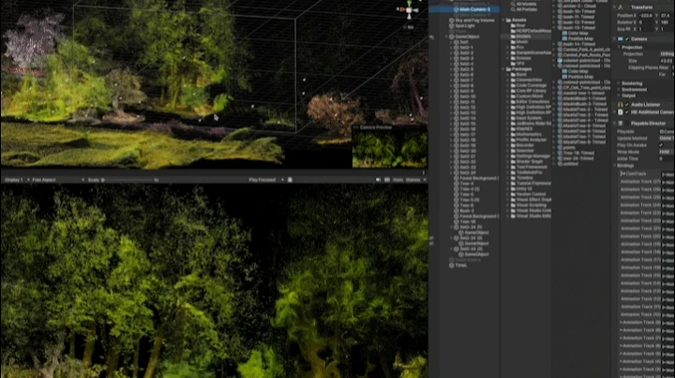Viewport: 675px width, 378px height.
Task: Select the TimeL object in Hierarchy
Action: point(460,266)
